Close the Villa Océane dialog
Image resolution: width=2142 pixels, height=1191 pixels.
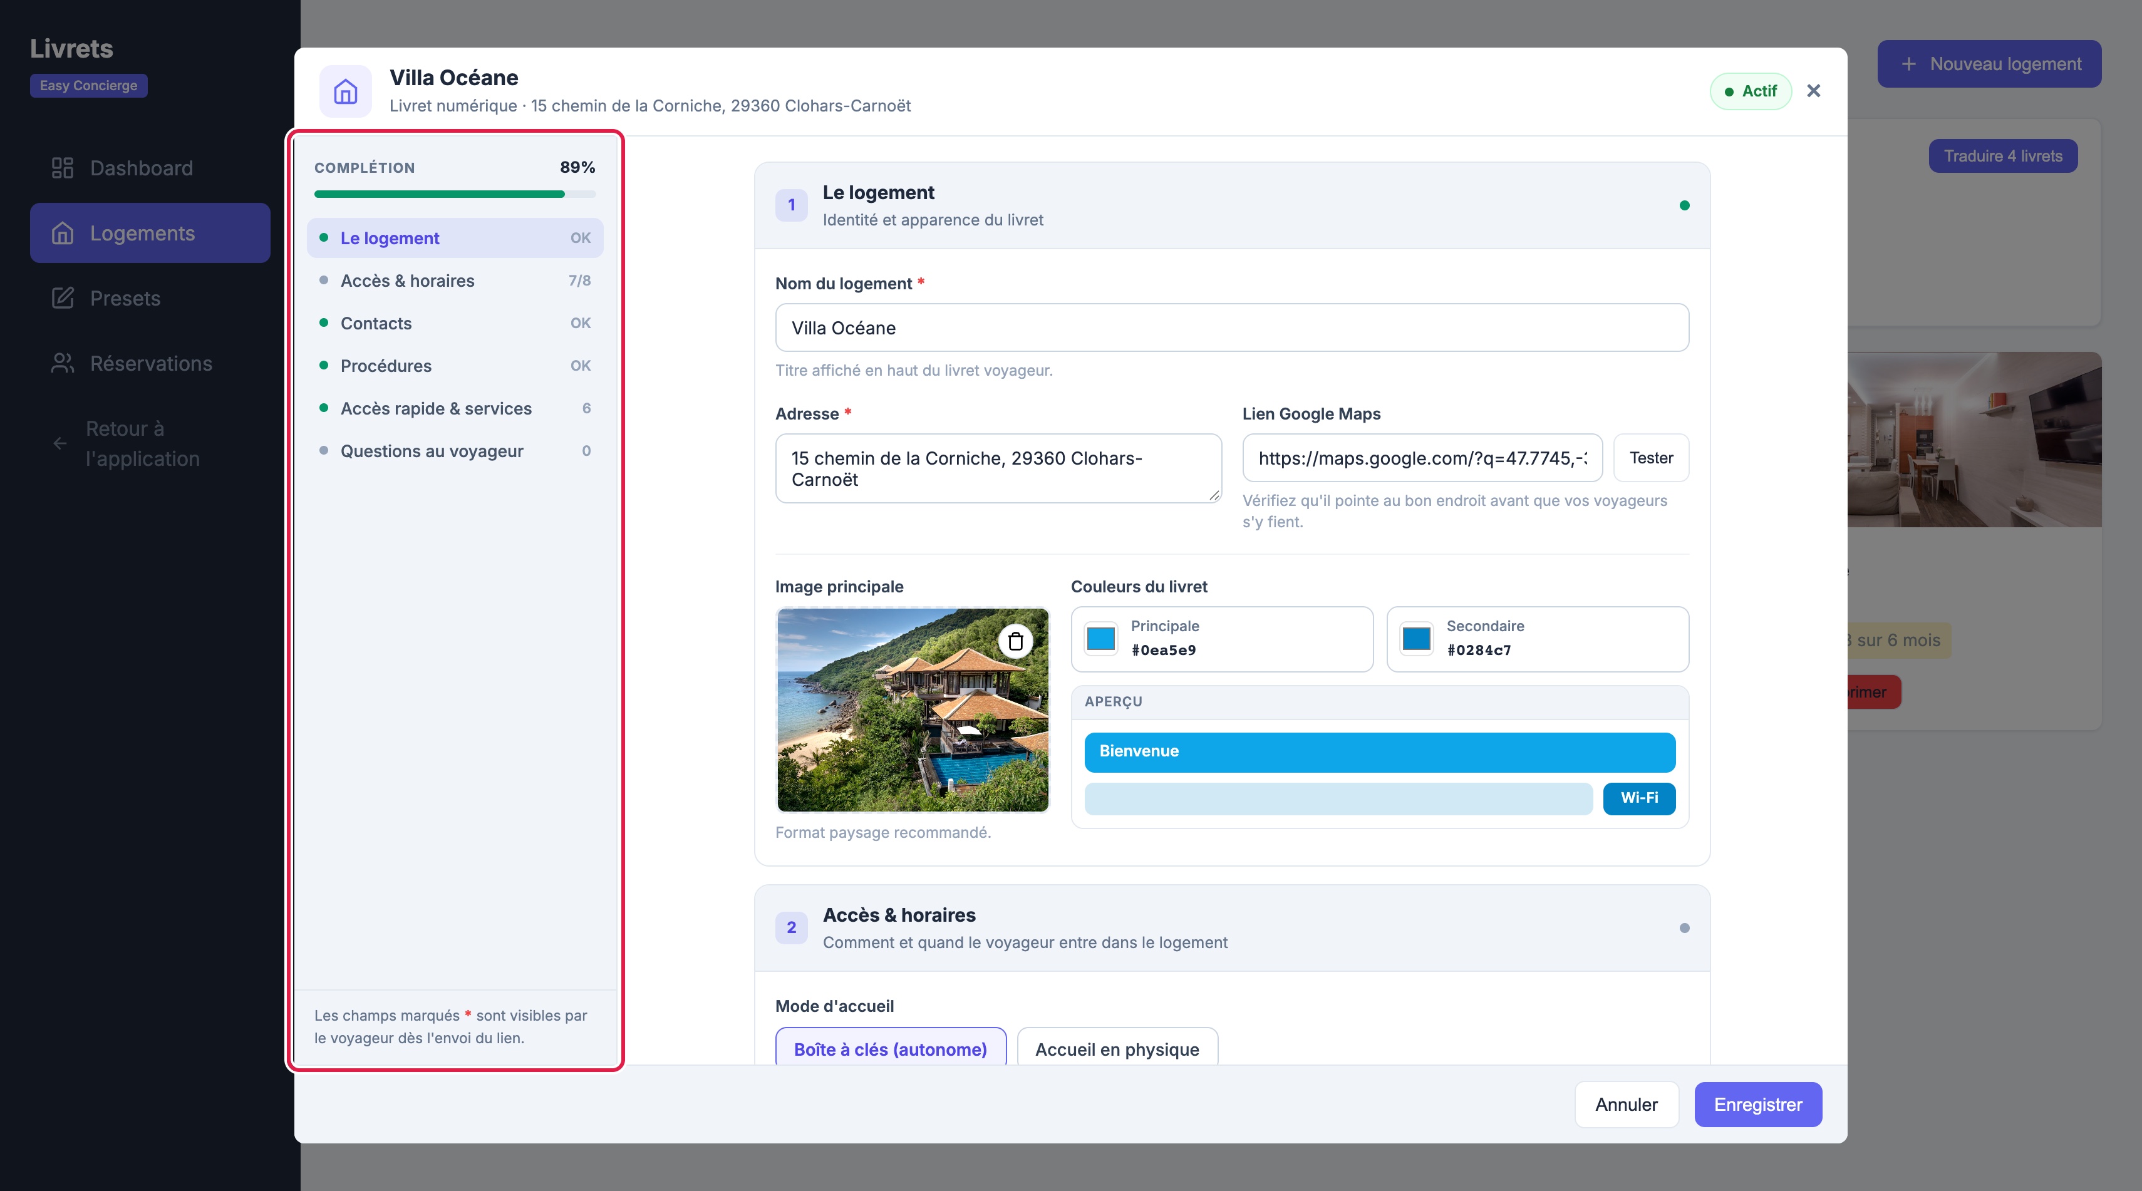(1814, 91)
